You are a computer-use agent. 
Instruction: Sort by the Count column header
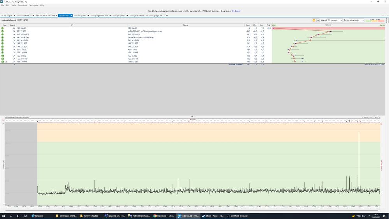[12, 25]
